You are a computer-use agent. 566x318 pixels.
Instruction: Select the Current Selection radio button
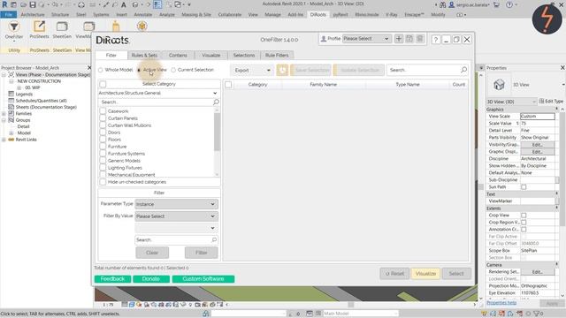(173, 70)
